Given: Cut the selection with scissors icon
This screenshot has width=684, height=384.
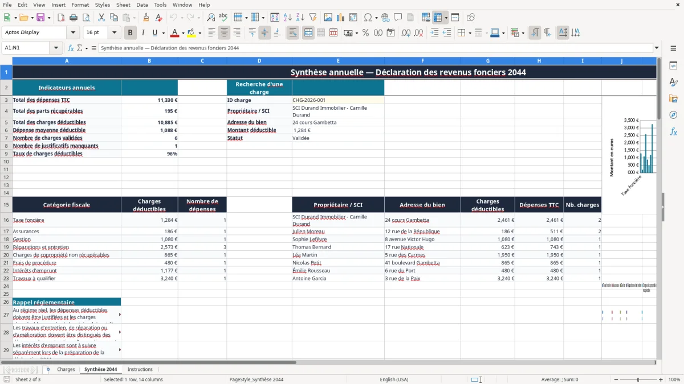Looking at the screenshot, I should point(101,18).
